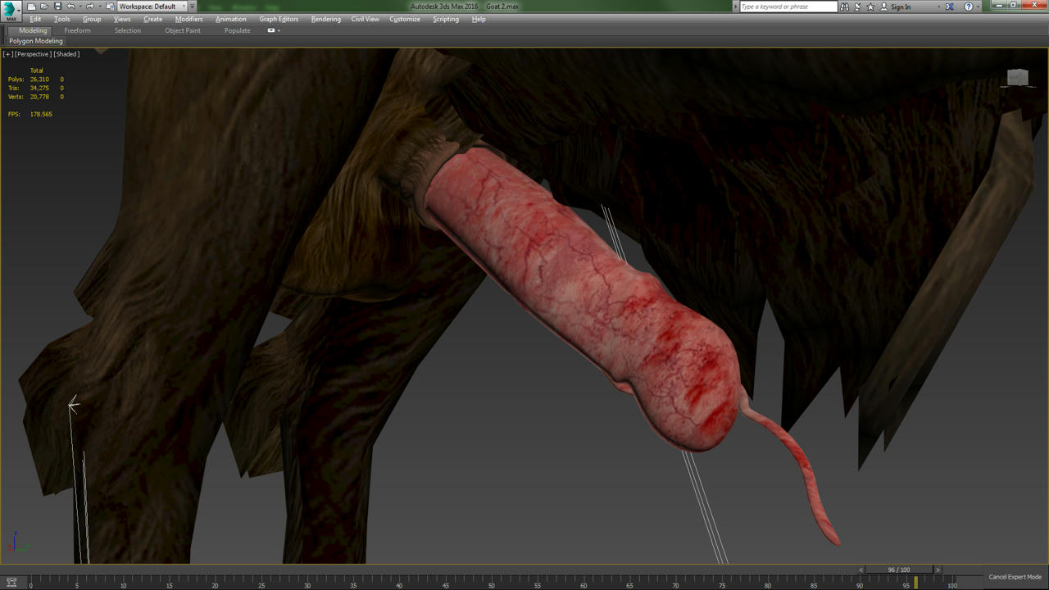This screenshot has width=1049, height=590.
Task: Click the user Sign In person icon
Action: tap(883, 7)
